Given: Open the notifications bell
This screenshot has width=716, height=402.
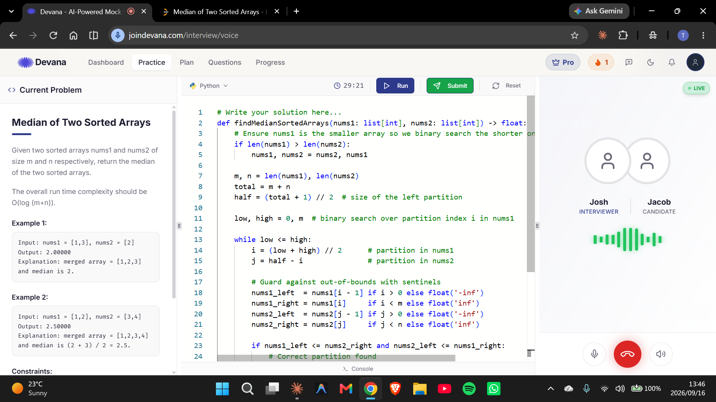Looking at the screenshot, I should [672, 62].
